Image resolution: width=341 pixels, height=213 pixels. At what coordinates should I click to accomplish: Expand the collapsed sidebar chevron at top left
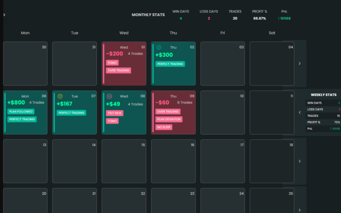coord(4,15)
